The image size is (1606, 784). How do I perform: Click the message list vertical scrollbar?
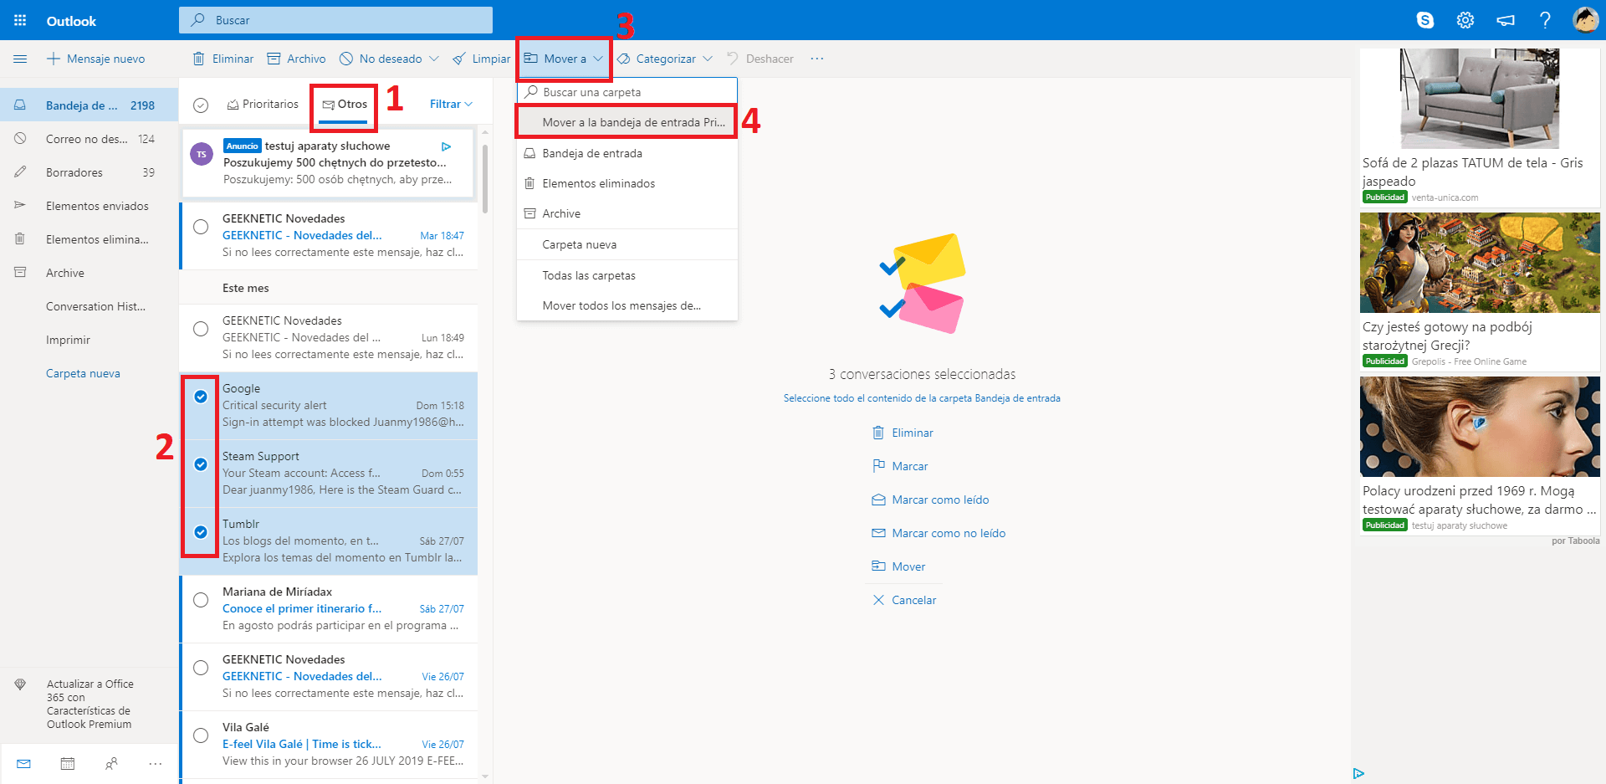[485, 177]
